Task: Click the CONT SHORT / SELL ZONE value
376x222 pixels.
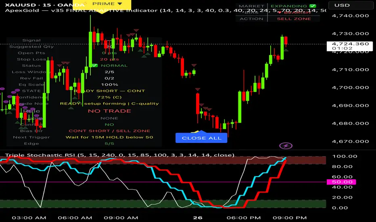Action: coord(109,131)
